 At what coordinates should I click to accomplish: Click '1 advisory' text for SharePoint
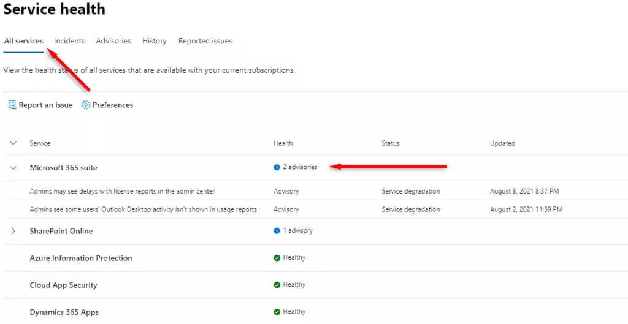tap(297, 230)
